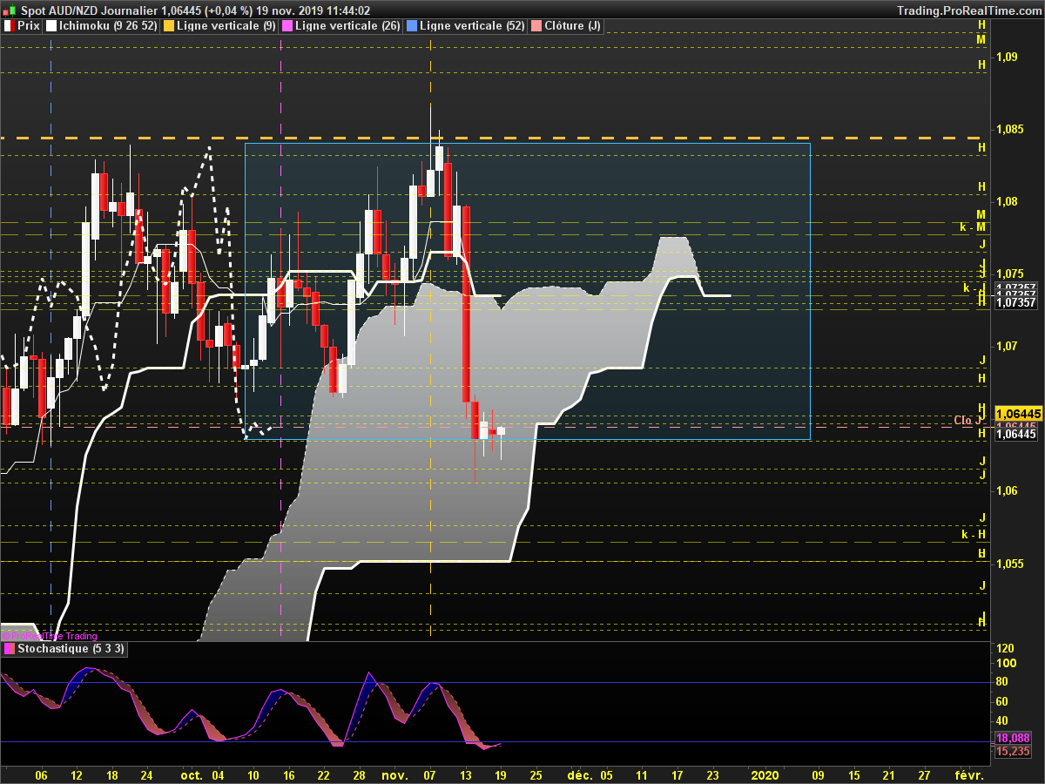This screenshot has height=784, width=1045.
Task: Open the Stochastique (5 3 3) indicator label
Action: click(x=71, y=649)
